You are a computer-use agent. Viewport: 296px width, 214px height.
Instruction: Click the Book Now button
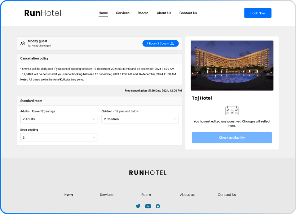(258, 13)
